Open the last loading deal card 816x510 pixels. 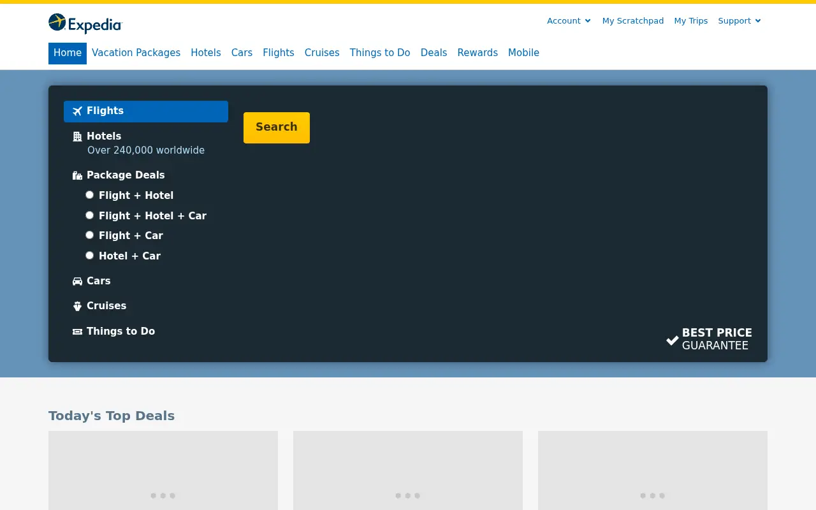tap(653, 470)
